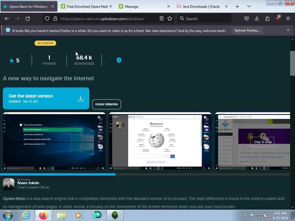Open File Explorer from taskbar
This screenshot has height=221, width=295.
pos(61,216)
